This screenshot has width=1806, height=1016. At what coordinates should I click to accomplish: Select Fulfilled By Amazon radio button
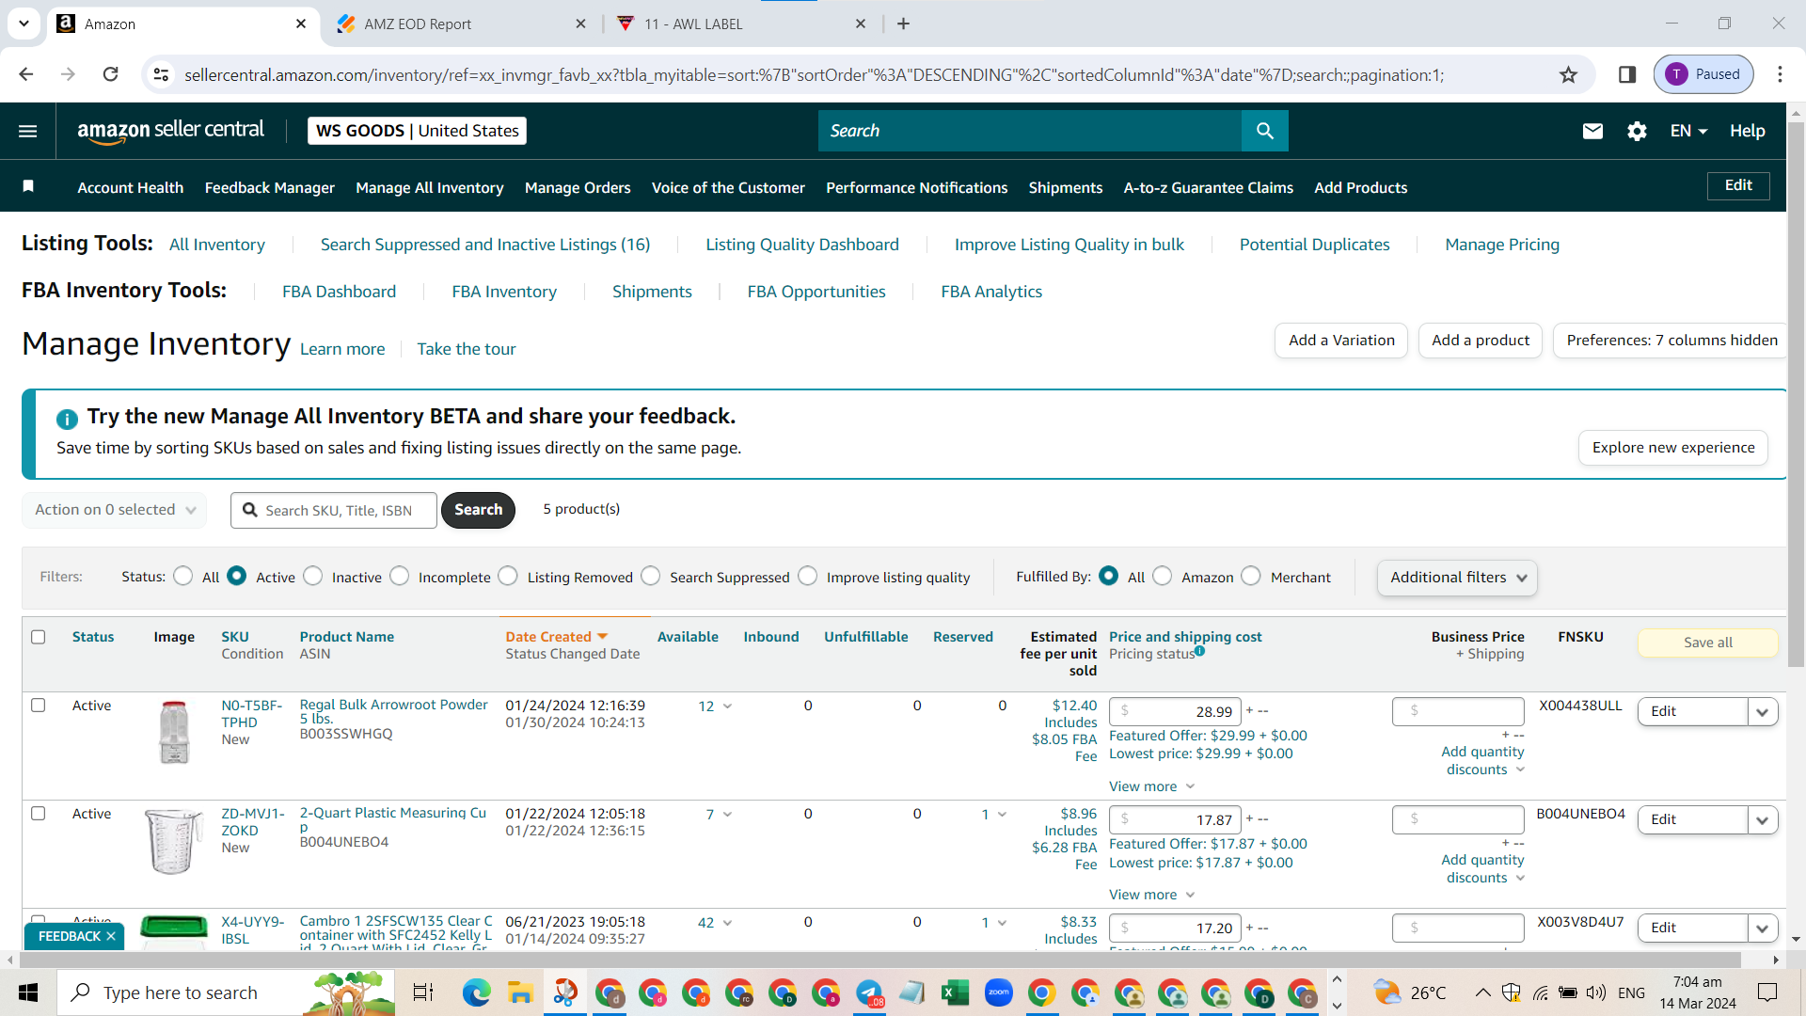[1163, 576]
